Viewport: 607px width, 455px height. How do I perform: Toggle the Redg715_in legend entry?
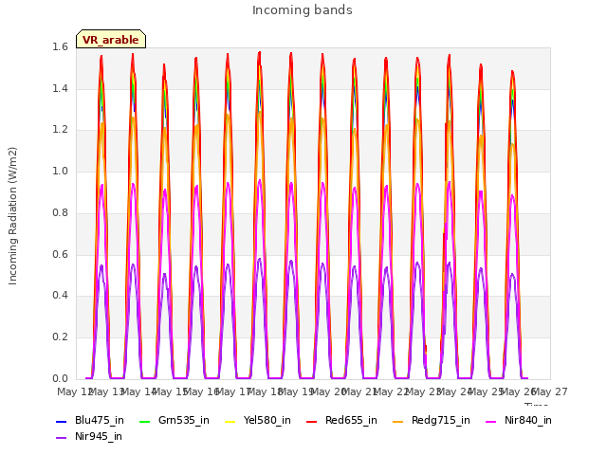(x=432, y=421)
